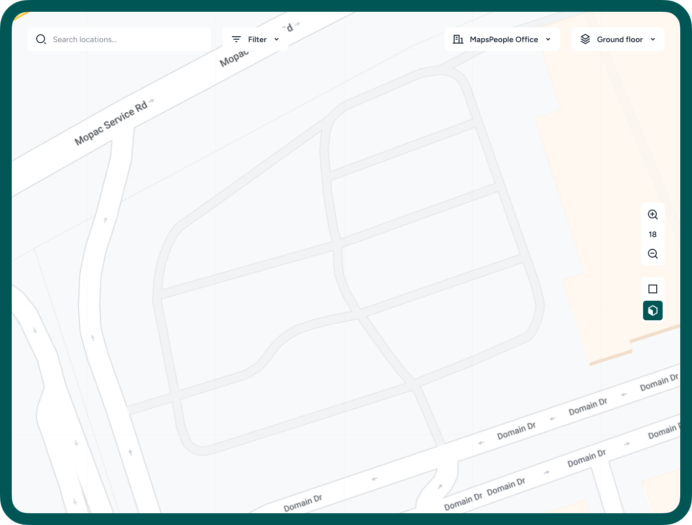Expand the MapsPeople Office chevron
The height and width of the screenshot is (525, 692).
[x=548, y=39]
